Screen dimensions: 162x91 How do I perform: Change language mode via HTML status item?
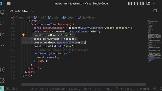[108, 89]
